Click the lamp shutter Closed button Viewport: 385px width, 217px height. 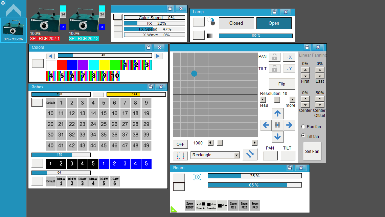point(236,23)
